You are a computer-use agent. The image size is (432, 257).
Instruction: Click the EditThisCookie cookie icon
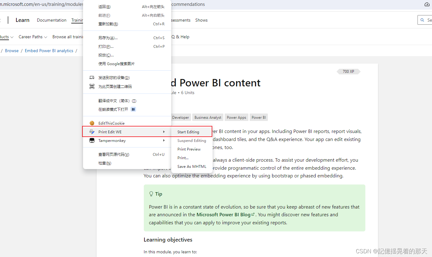click(x=92, y=123)
